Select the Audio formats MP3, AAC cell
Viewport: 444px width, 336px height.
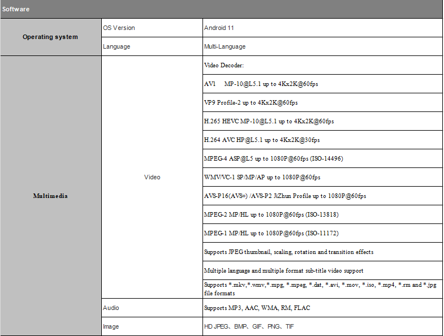tap(257, 308)
